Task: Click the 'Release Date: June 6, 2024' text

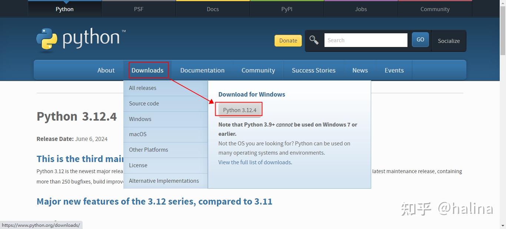Action: click(x=72, y=139)
